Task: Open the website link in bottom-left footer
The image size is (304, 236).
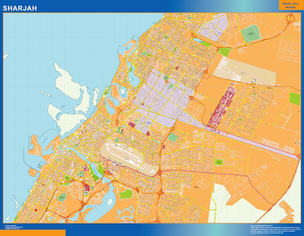Action: [x=12, y=227]
